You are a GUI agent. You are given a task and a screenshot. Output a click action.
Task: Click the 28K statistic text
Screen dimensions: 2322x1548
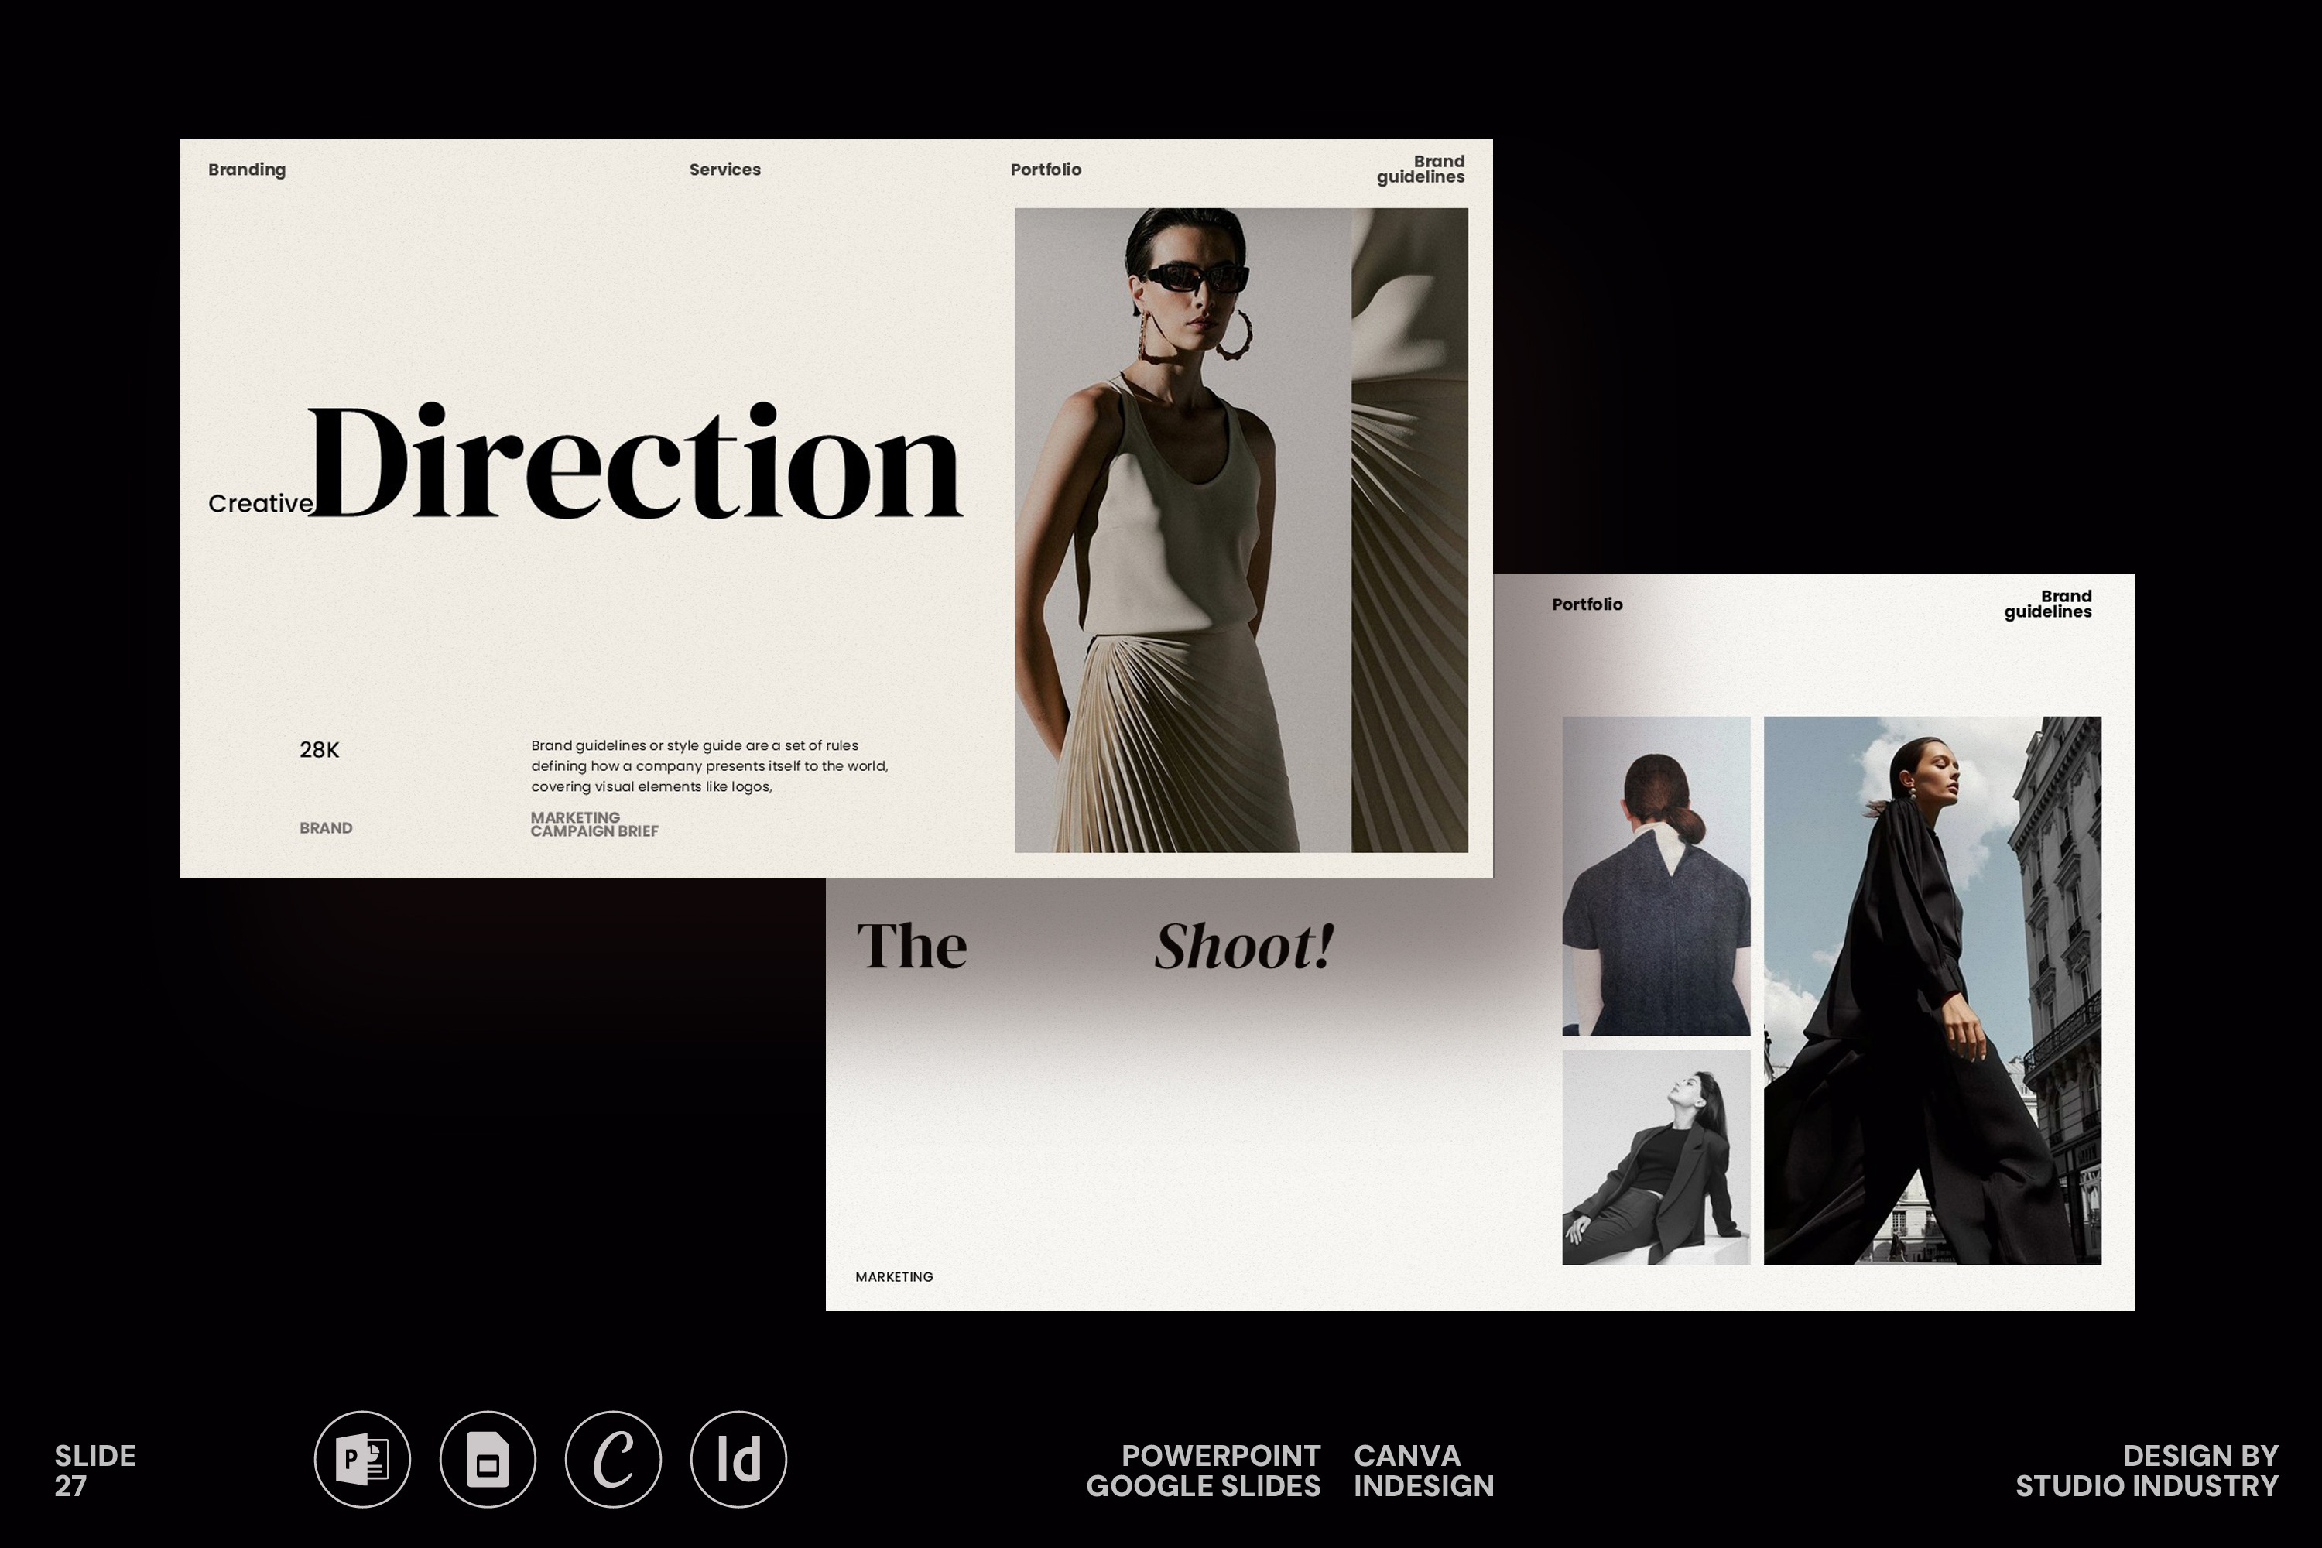coord(319,750)
